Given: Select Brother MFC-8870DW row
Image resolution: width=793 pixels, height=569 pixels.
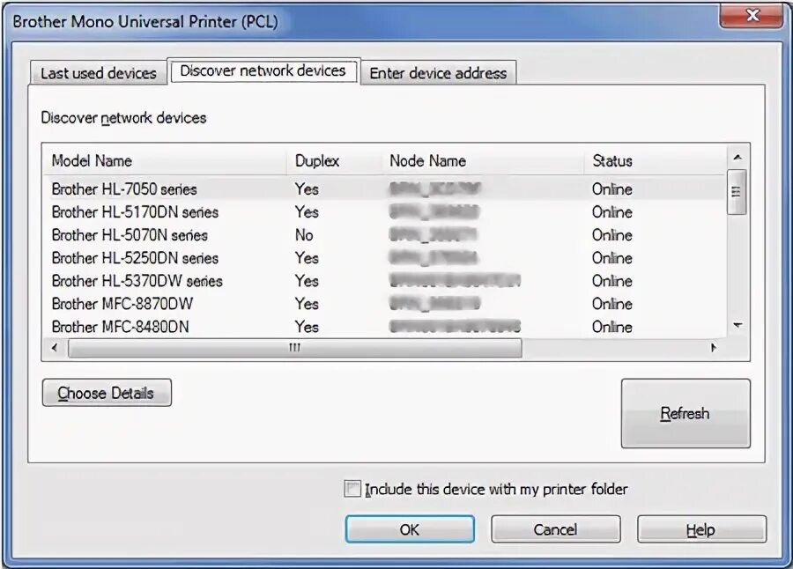Looking at the screenshot, I should coord(385,304).
